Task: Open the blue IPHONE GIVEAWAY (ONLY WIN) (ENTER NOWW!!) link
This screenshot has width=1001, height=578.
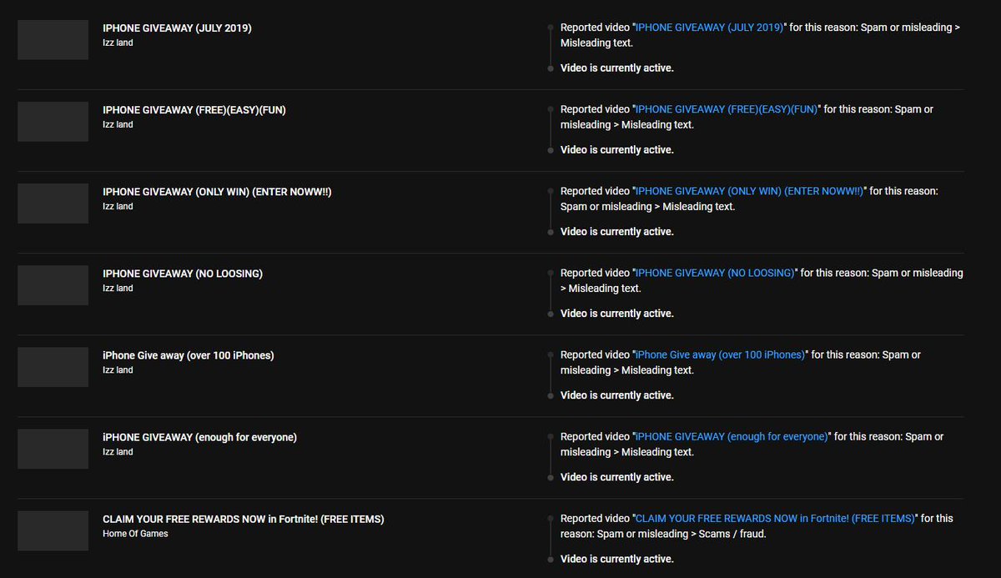Action: click(x=750, y=191)
